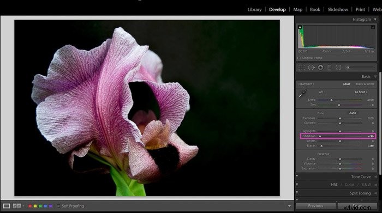Screen dimensions: 382x213
Task: Click the Previous button
Action: (315, 206)
